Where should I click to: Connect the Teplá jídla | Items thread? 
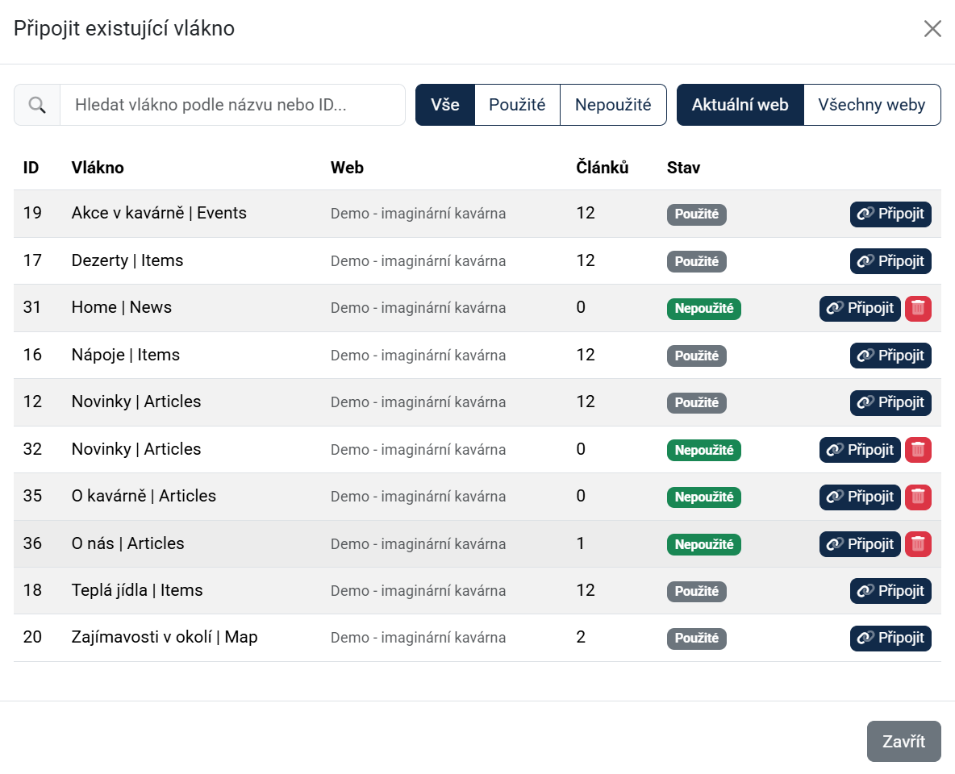click(890, 591)
